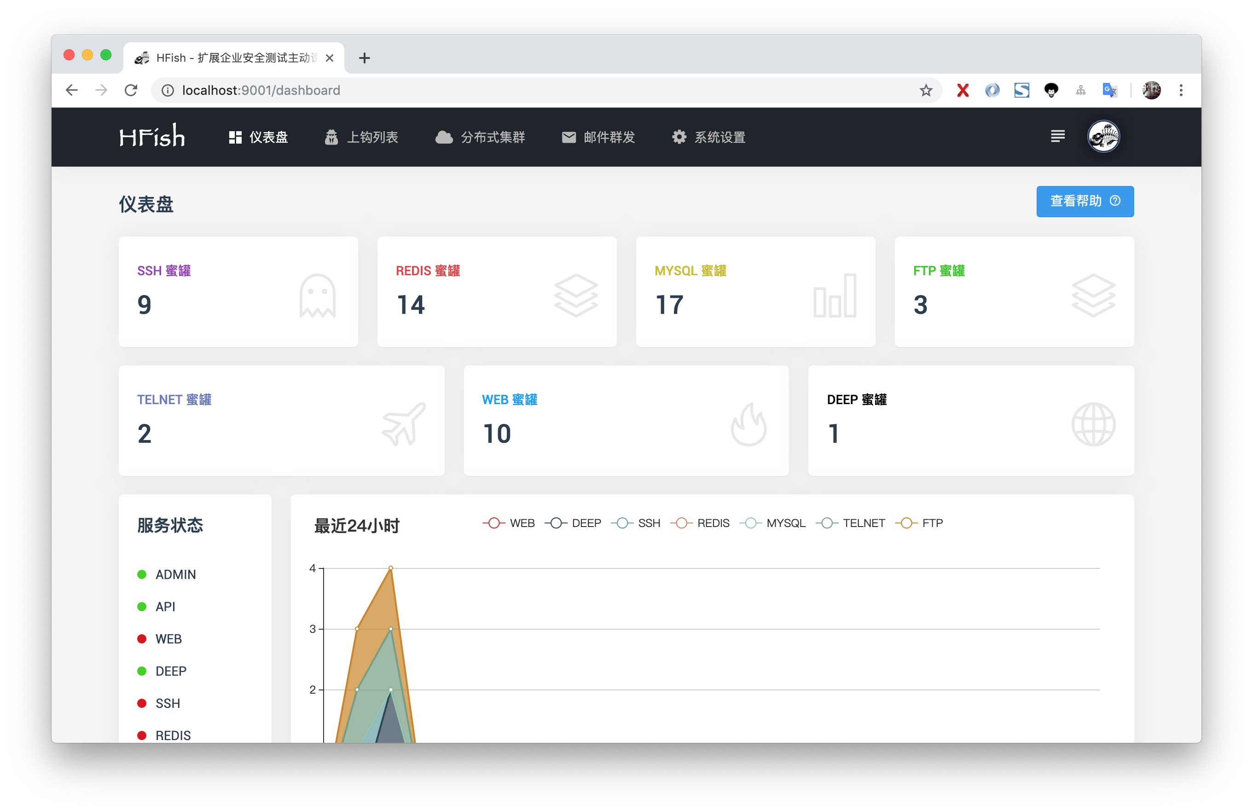This screenshot has width=1253, height=811.
Task: Click the fish skeleton user avatar
Action: click(x=1103, y=136)
